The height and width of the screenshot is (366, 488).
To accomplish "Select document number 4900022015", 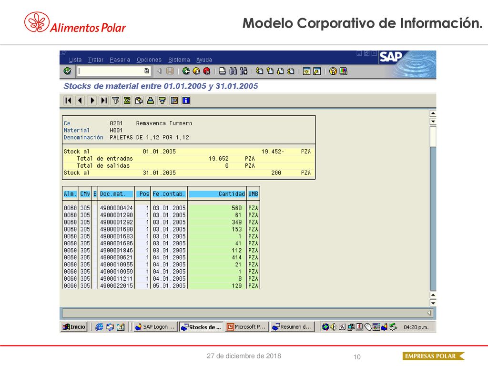I will point(116,286).
